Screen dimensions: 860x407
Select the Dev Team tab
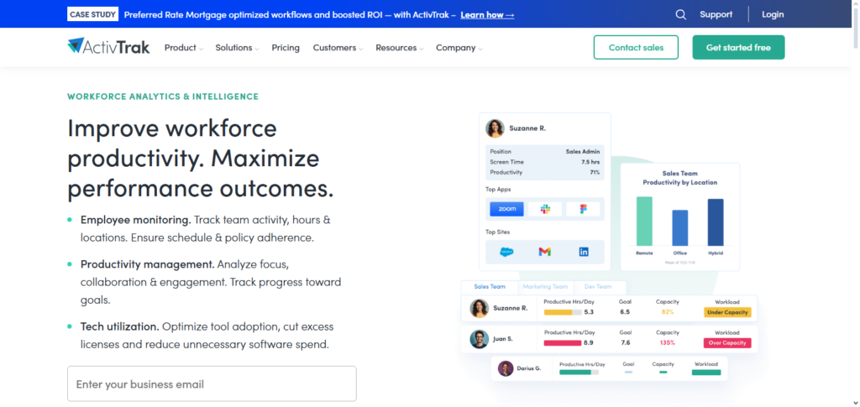click(x=598, y=286)
